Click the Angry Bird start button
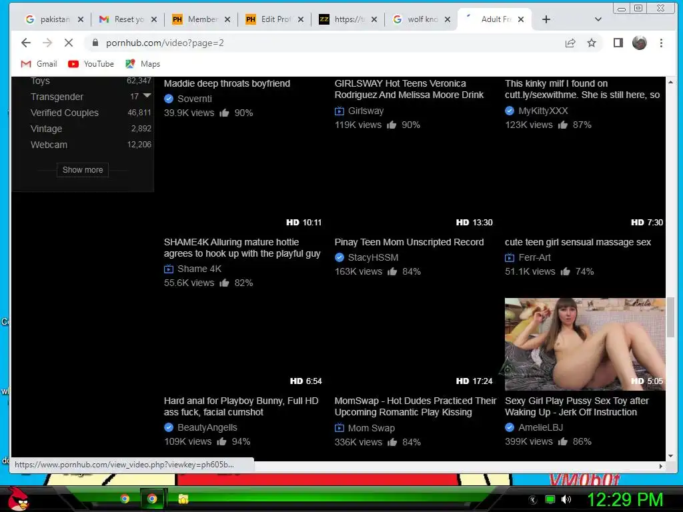The image size is (683, 512). click(18, 499)
